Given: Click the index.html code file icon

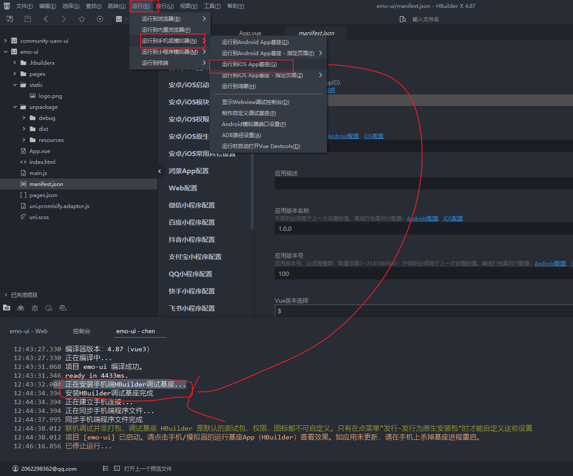Looking at the screenshot, I should point(23,162).
